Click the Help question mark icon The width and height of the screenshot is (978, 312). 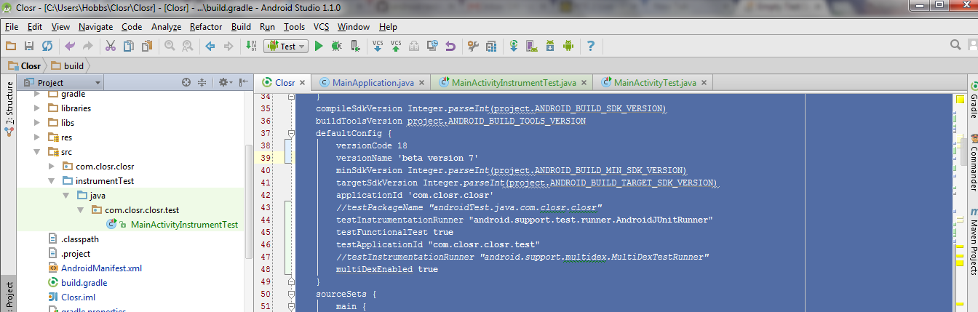591,46
